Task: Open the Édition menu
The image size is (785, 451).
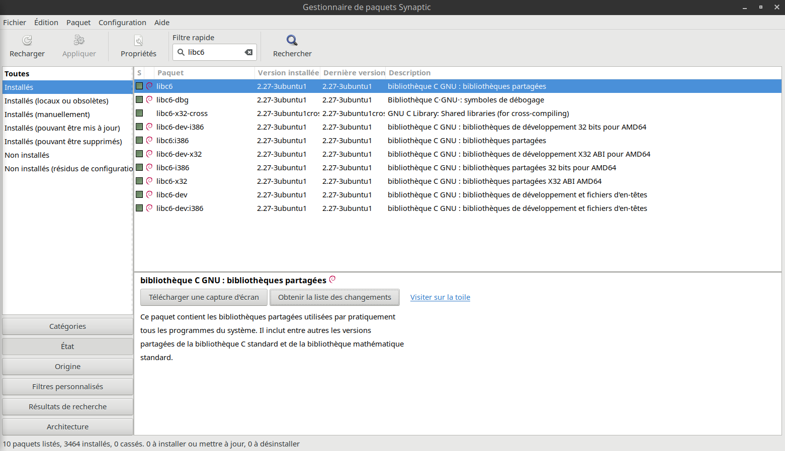Action: tap(46, 23)
